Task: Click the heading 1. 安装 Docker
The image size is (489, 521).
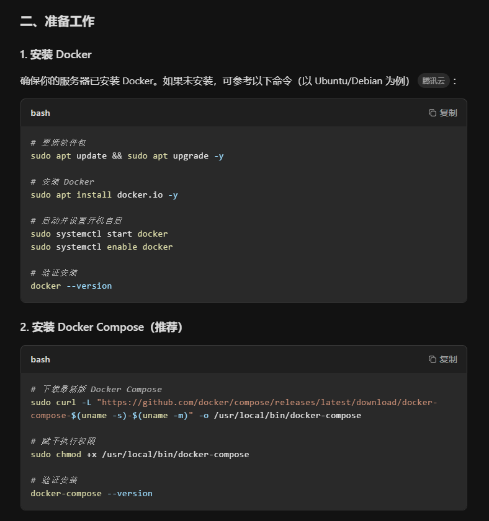Action: pos(56,55)
